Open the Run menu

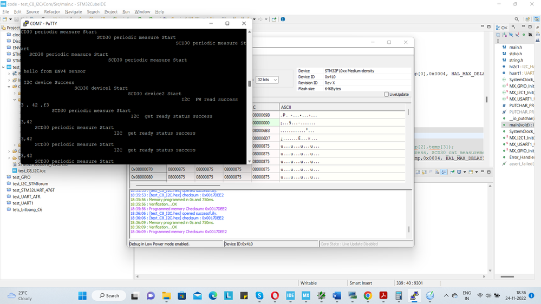click(126, 12)
